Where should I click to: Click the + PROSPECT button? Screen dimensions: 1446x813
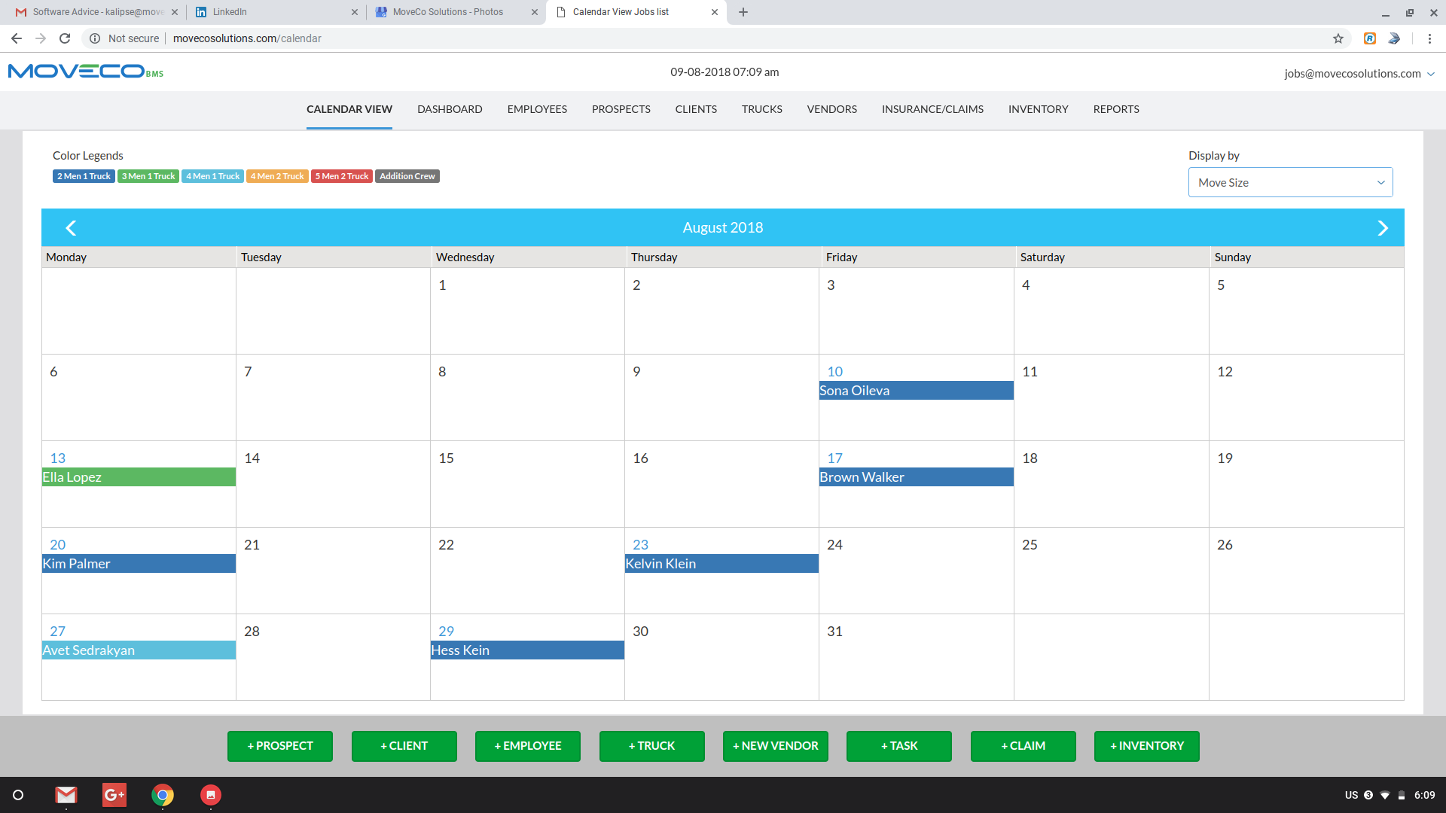click(280, 746)
